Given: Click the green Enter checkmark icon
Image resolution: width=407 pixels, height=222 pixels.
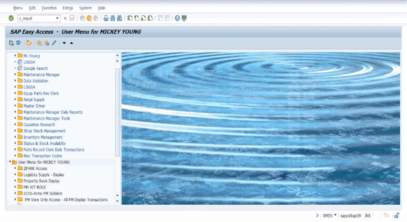Looking at the screenshot, I should pyautogui.click(x=11, y=18).
